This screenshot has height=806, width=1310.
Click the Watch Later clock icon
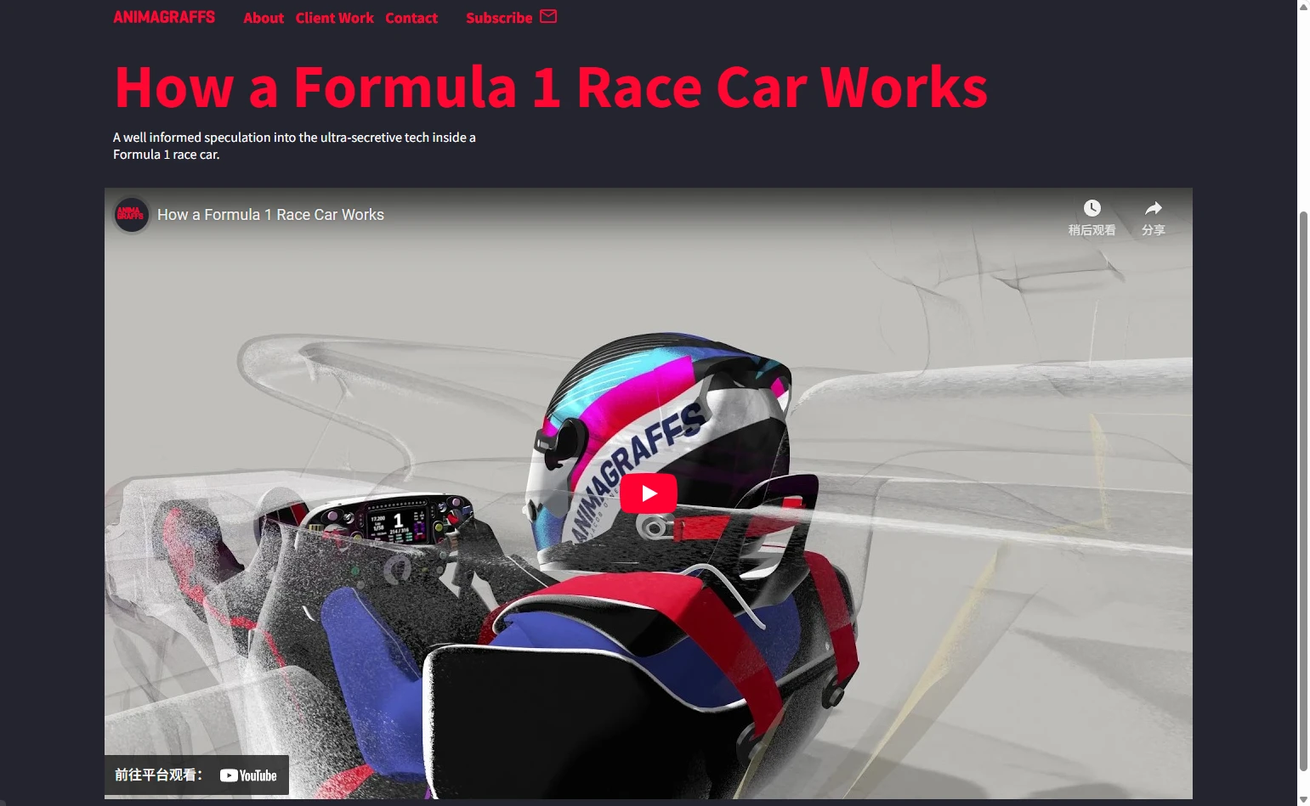click(x=1092, y=209)
